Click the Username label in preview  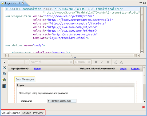point(26,101)
